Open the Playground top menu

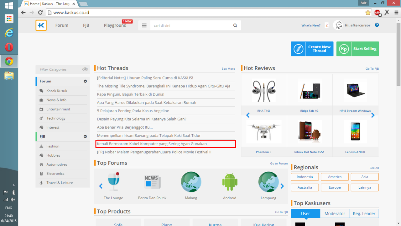coord(115,25)
